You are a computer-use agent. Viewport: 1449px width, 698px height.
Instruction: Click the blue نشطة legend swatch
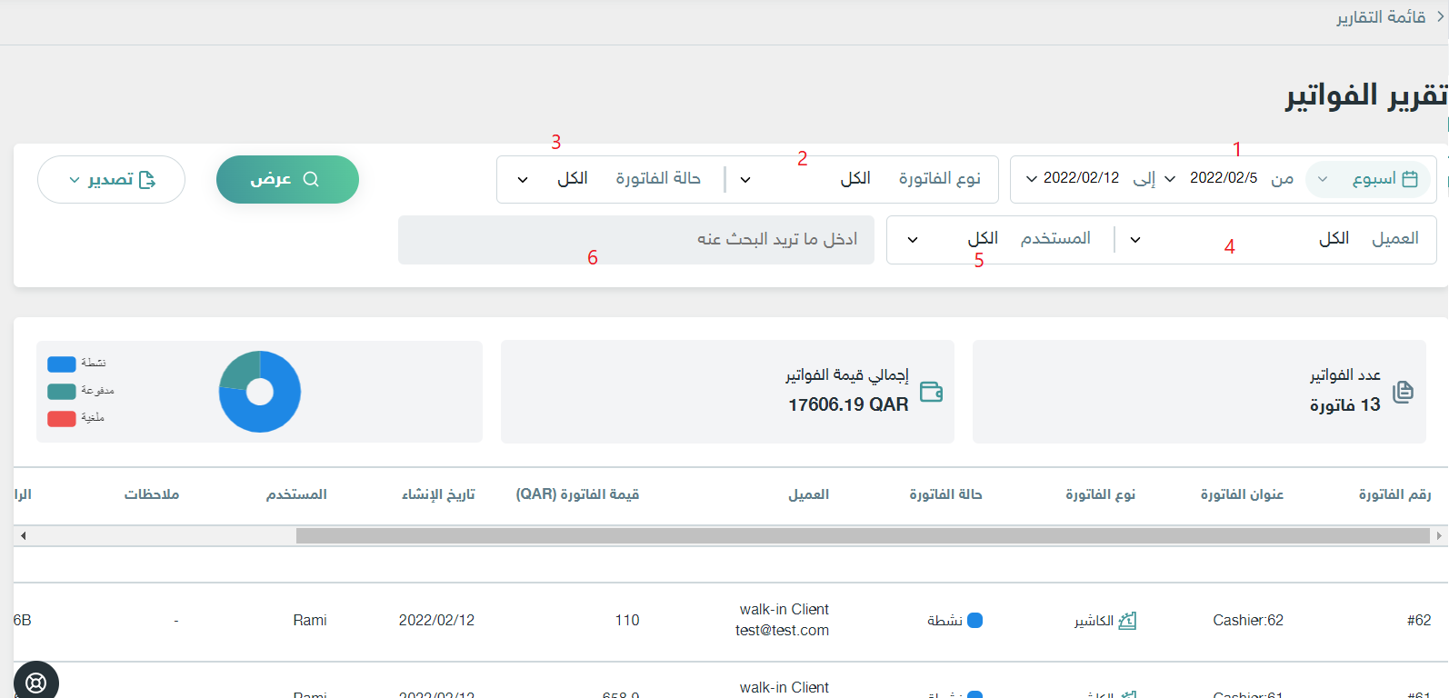point(62,364)
